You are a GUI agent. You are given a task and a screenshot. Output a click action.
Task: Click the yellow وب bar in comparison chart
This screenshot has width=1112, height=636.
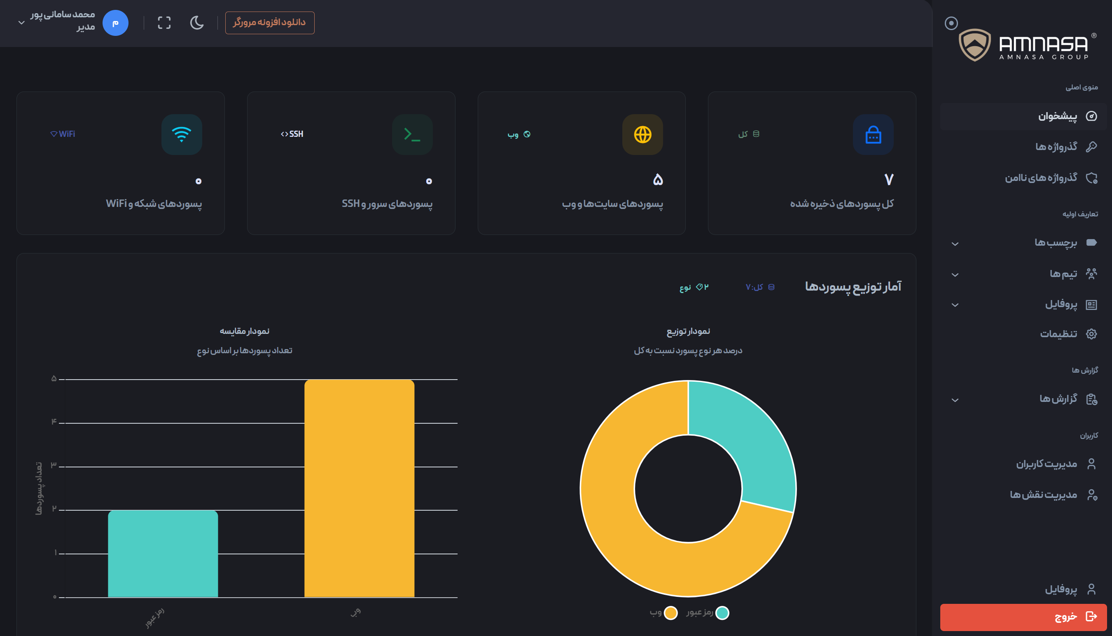pos(359,488)
